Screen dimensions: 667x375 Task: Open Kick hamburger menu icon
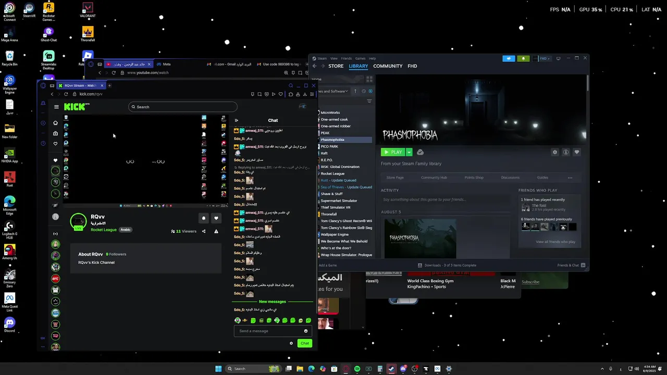56,107
